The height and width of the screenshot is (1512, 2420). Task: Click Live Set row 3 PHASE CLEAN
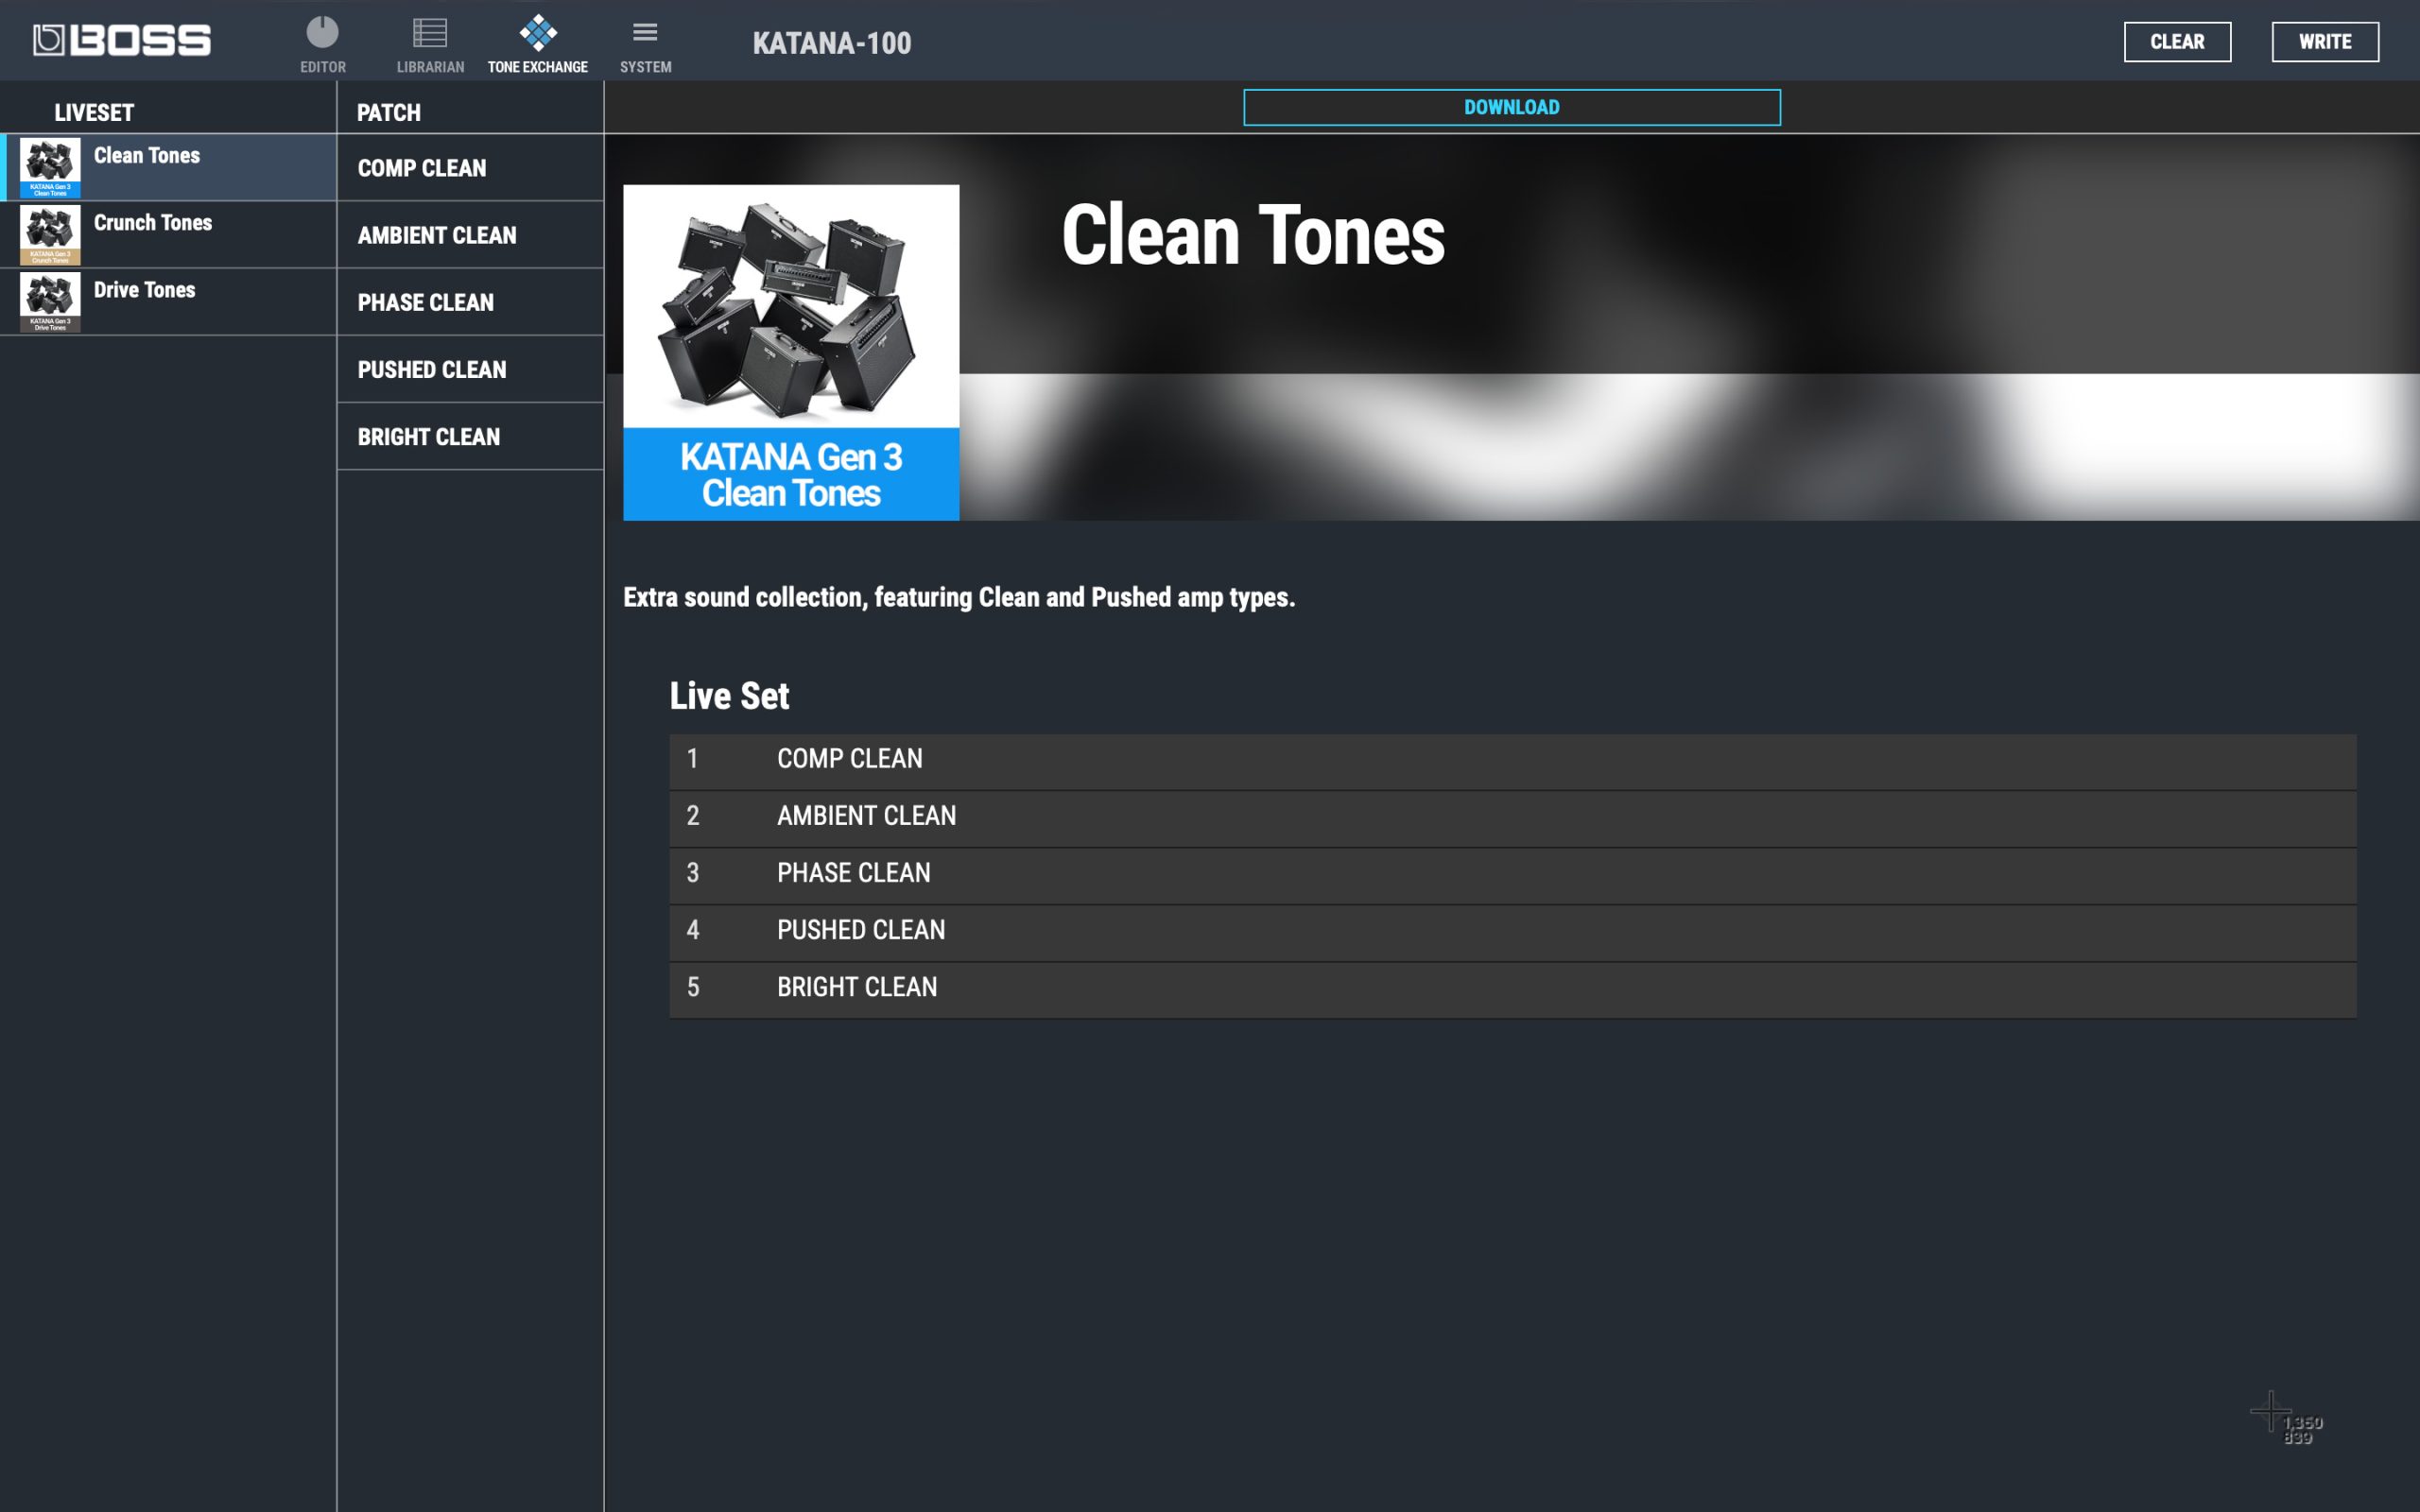coord(1512,875)
